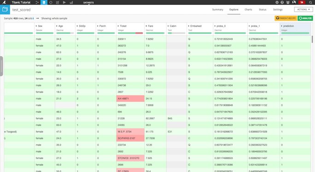
Task: Open the Embarked column header menu
Action: click(x=195, y=26)
